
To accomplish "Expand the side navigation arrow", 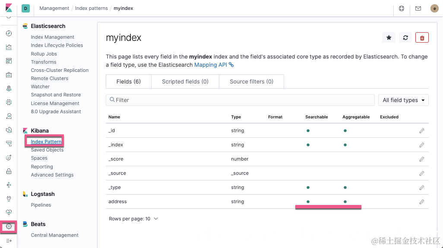I will [9, 240].
